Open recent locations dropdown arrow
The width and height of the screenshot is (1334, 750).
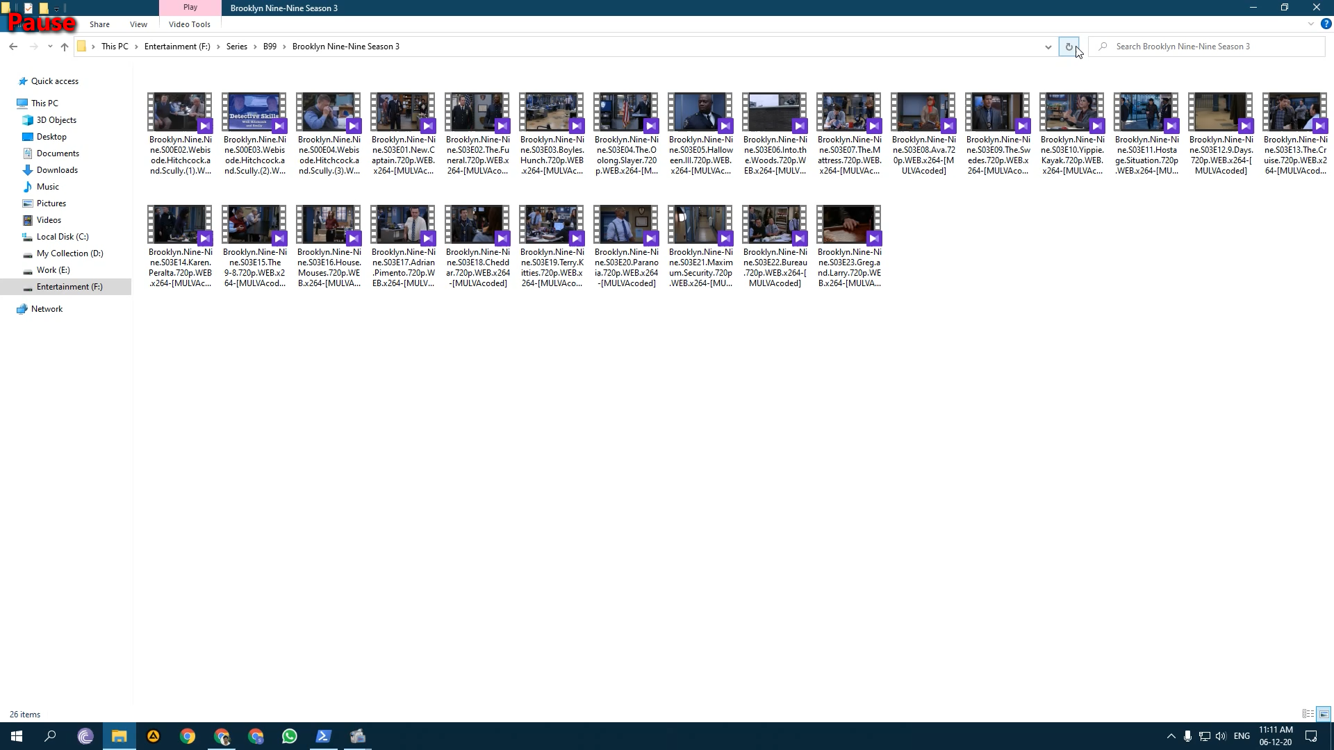click(50, 47)
